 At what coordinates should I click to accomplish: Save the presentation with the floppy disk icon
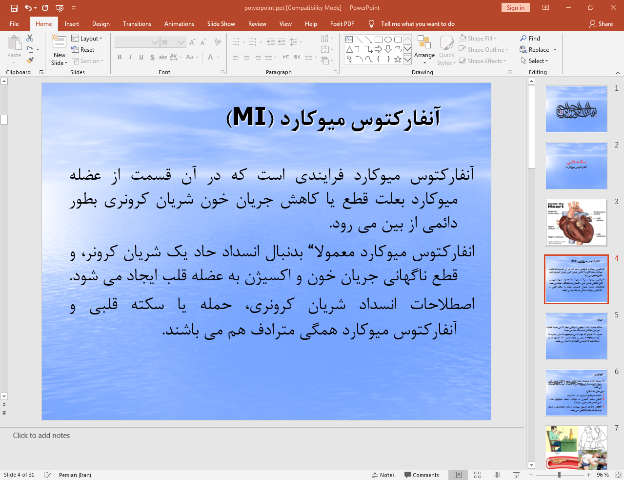[x=14, y=8]
